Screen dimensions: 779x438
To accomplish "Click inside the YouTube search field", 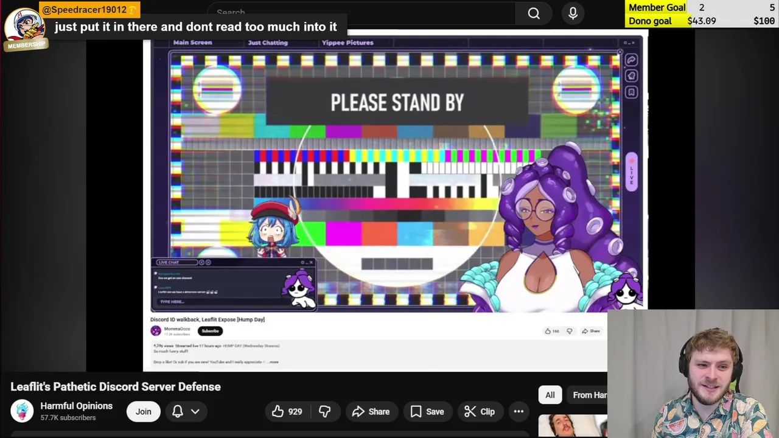I will (362, 13).
